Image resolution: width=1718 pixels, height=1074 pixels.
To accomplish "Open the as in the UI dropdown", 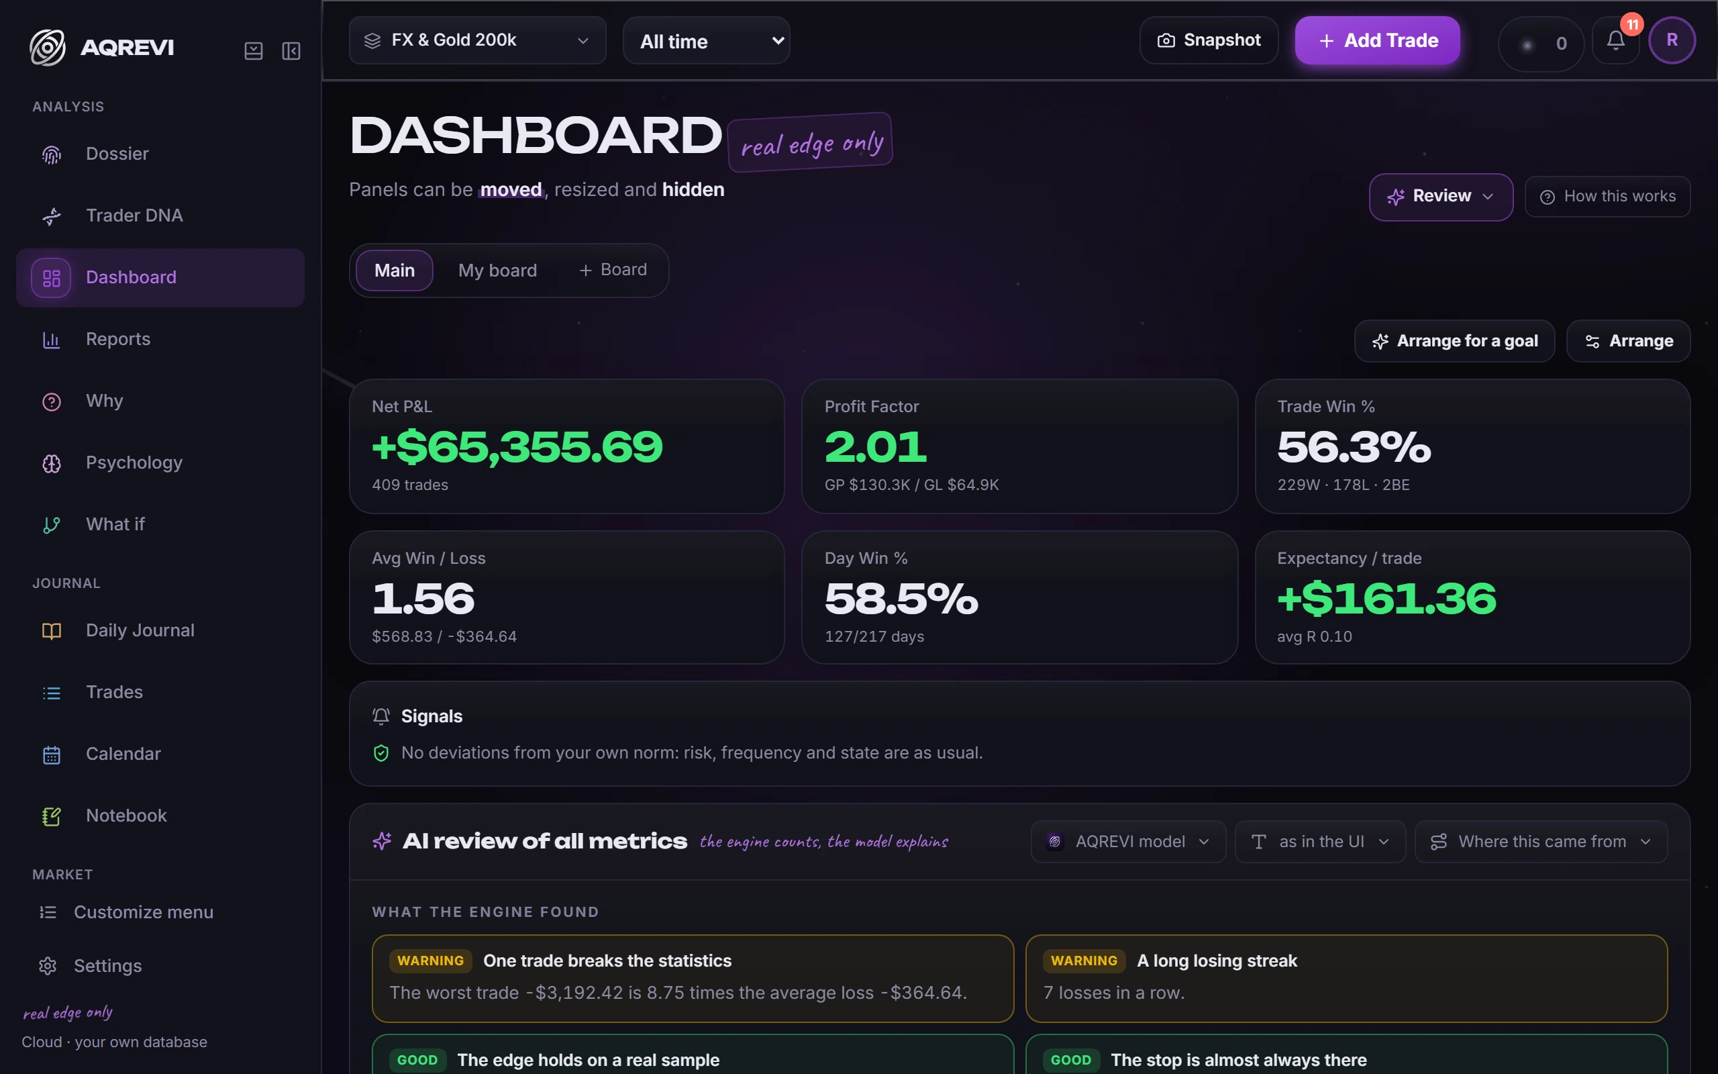I will pos(1321,842).
